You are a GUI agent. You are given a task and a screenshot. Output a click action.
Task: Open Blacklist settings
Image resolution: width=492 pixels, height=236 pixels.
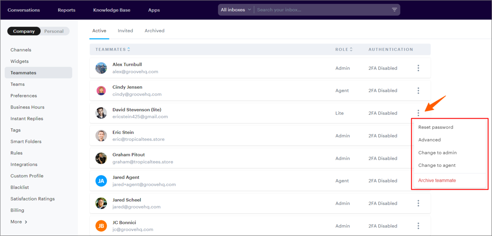pyautogui.click(x=20, y=187)
